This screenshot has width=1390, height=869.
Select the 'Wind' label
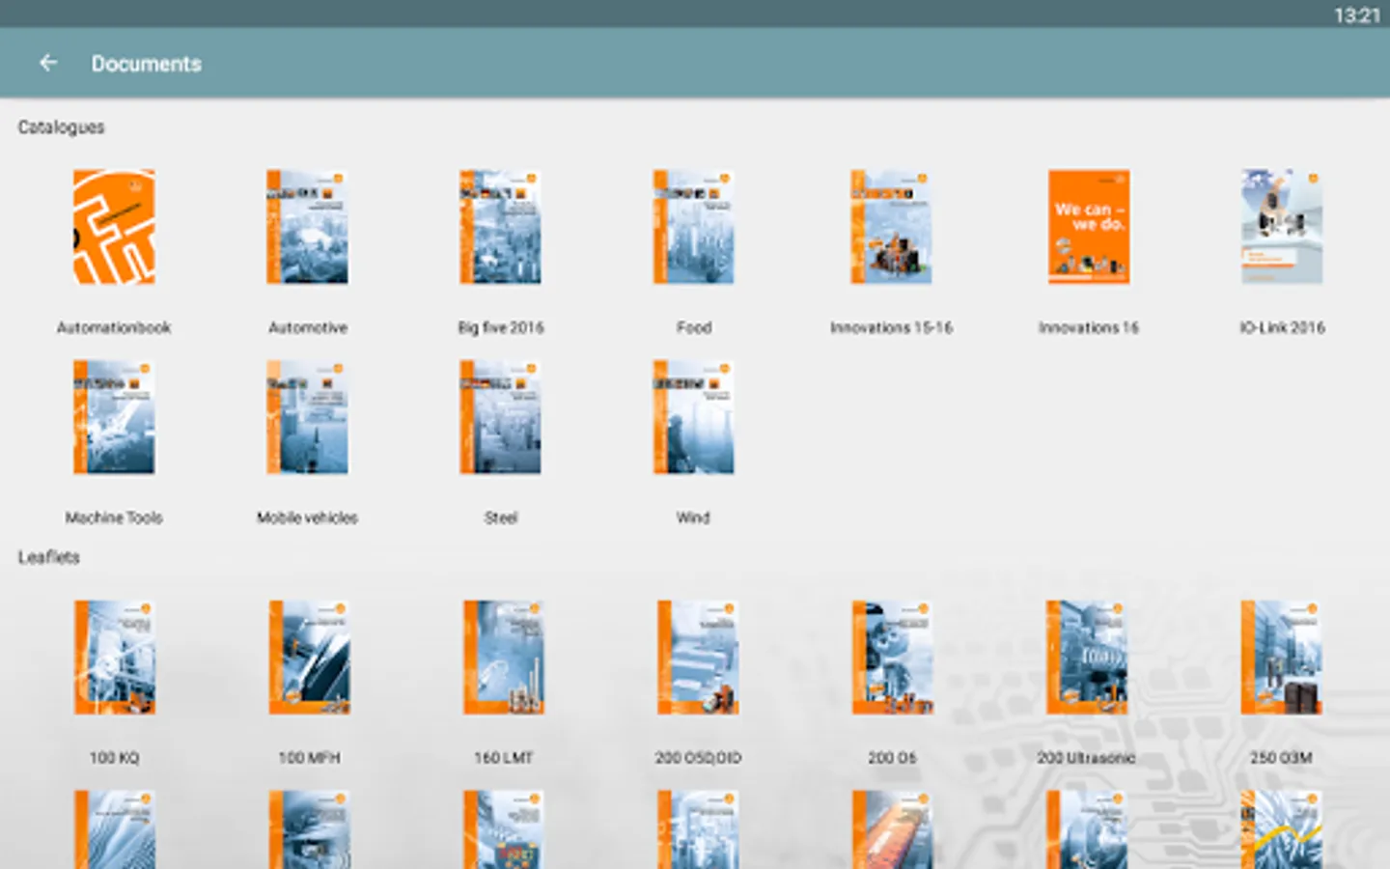693,519
